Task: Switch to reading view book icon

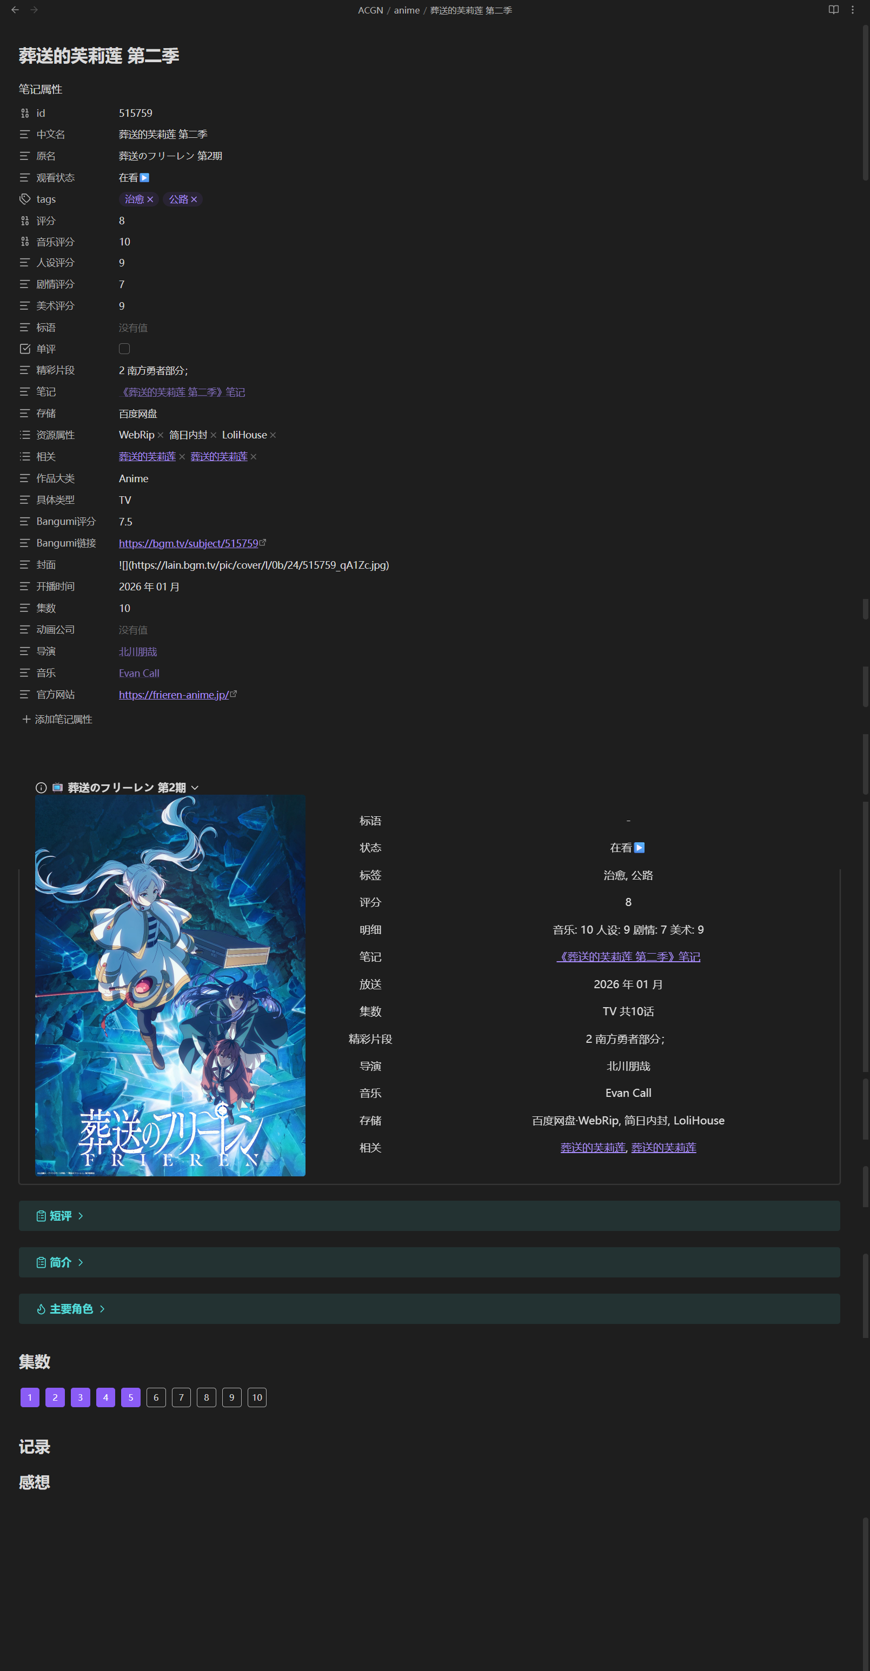Action: click(x=834, y=10)
